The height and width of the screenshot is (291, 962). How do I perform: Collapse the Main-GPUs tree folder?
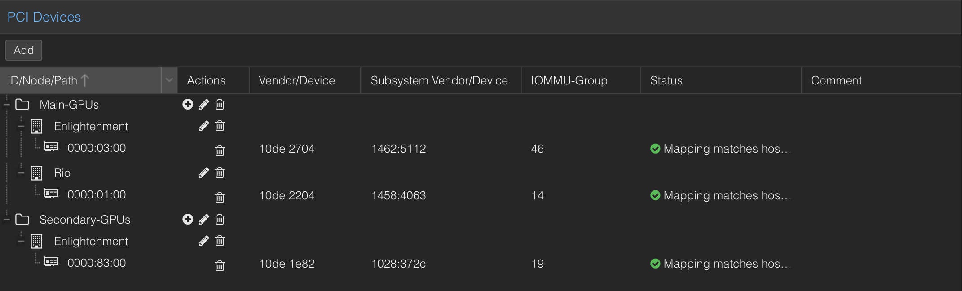[7, 105]
